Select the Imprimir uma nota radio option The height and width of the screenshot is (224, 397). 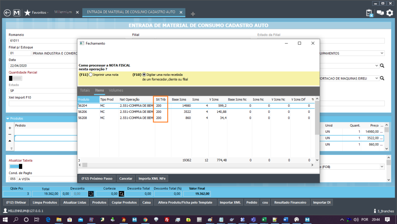click(x=91, y=75)
